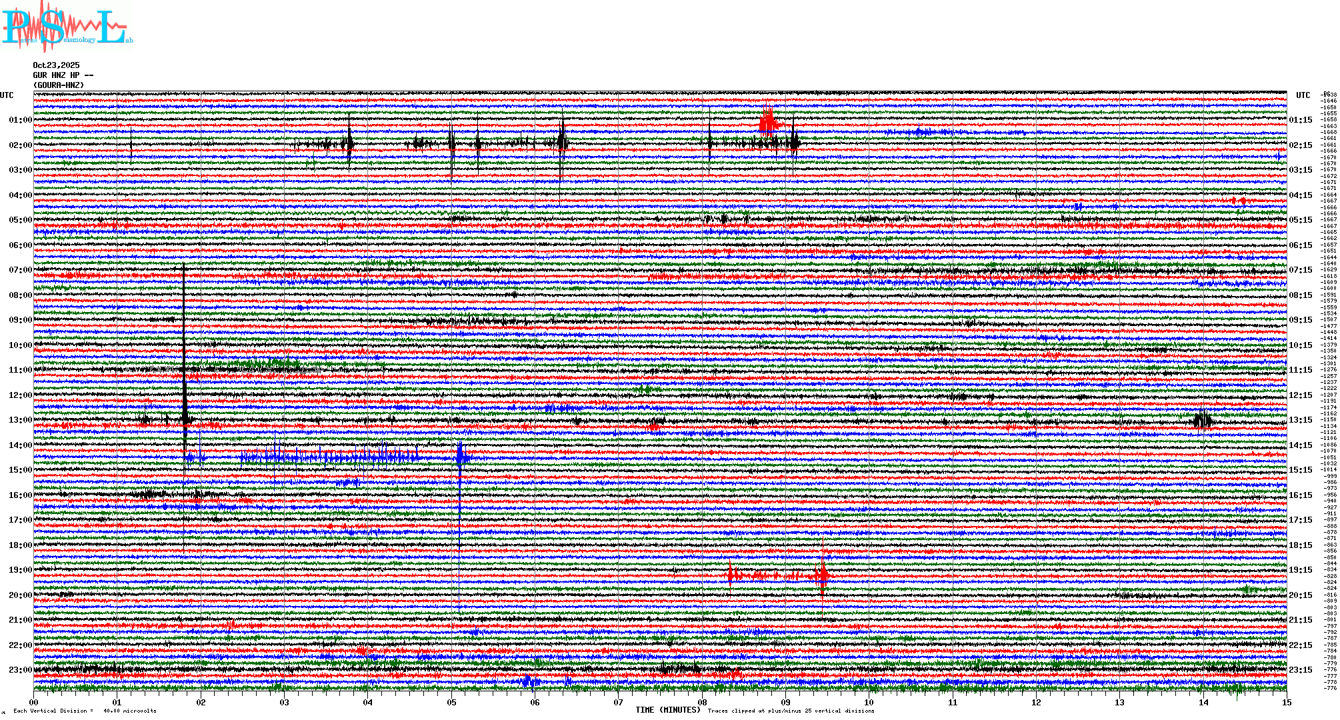Click the TIME (MINUTES) axis title
The image size is (1340, 720).
click(x=667, y=710)
